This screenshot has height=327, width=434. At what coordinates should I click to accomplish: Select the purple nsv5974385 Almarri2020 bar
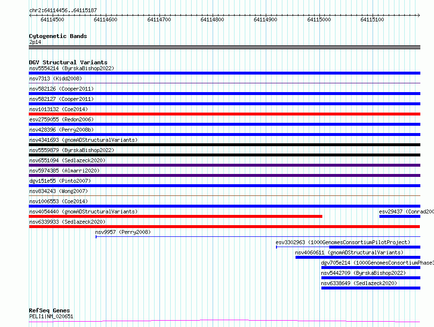click(224, 175)
